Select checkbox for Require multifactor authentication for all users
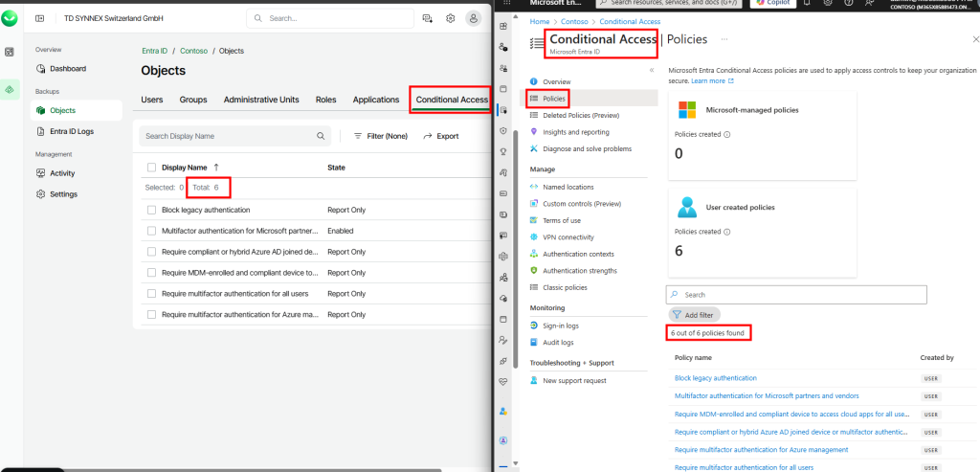The image size is (980, 472). 151,293
